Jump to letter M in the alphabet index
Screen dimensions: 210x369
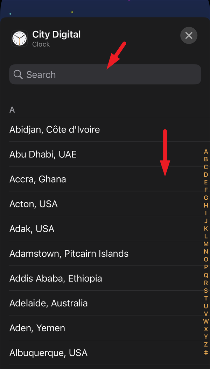coord(206,244)
